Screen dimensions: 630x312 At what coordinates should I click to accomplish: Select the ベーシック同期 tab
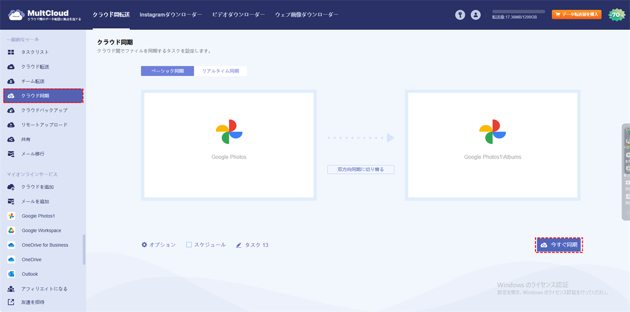(x=167, y=71)
